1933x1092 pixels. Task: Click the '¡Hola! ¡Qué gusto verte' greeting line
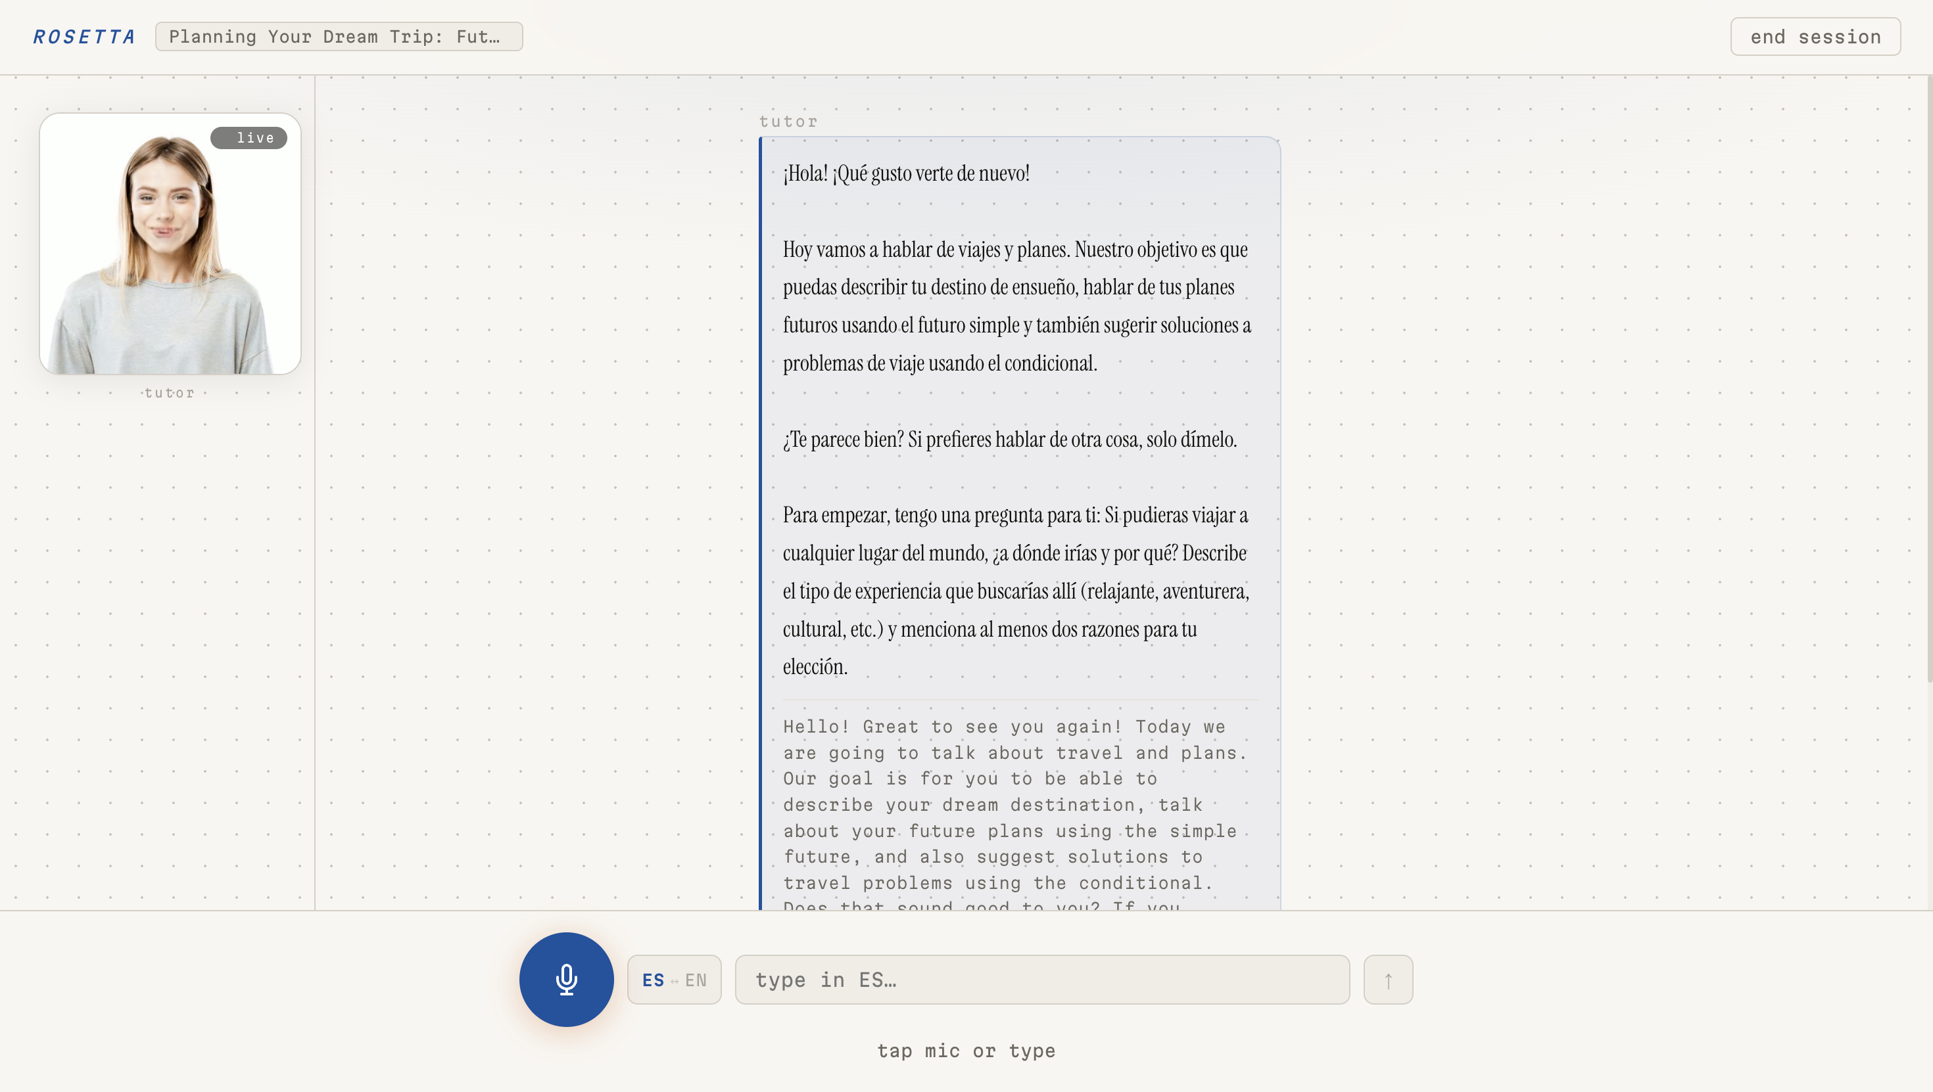point(906,174)
